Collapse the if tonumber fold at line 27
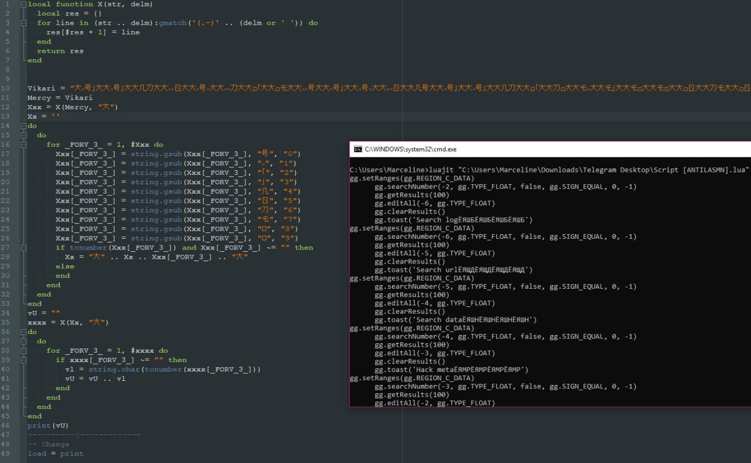The image size is (751, 463). 23,248
